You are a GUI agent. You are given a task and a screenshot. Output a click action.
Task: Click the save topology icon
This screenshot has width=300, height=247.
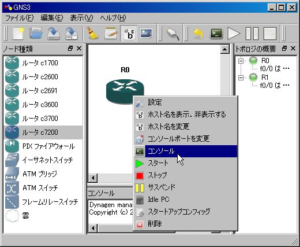point(54,34)
